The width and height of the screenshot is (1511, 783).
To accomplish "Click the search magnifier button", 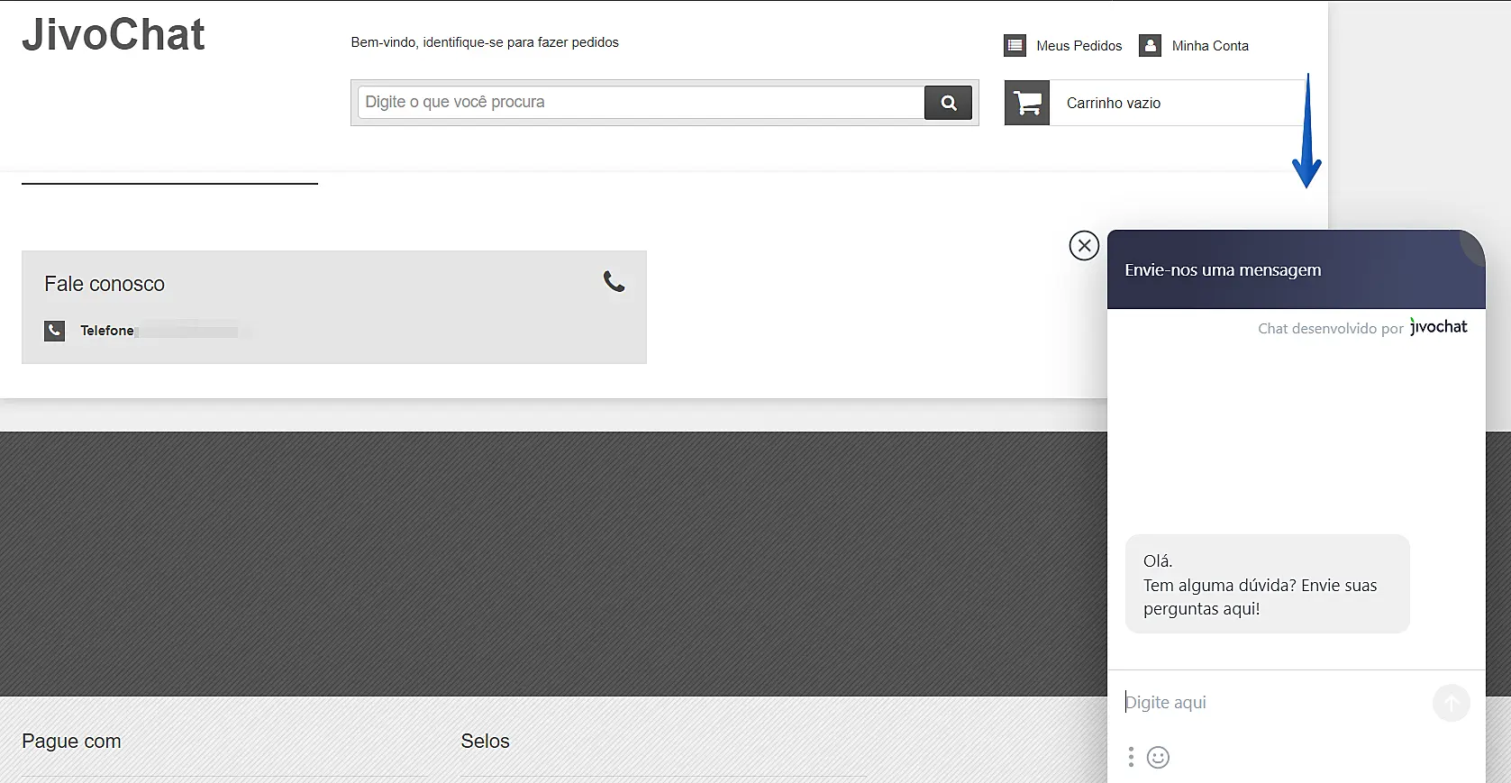I will 948,103.
